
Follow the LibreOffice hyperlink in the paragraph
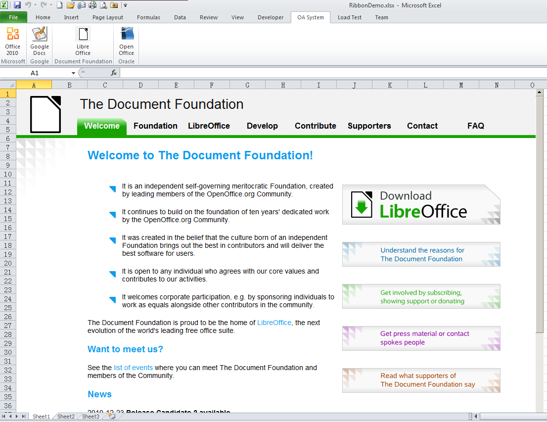click(x=274, y=323)
